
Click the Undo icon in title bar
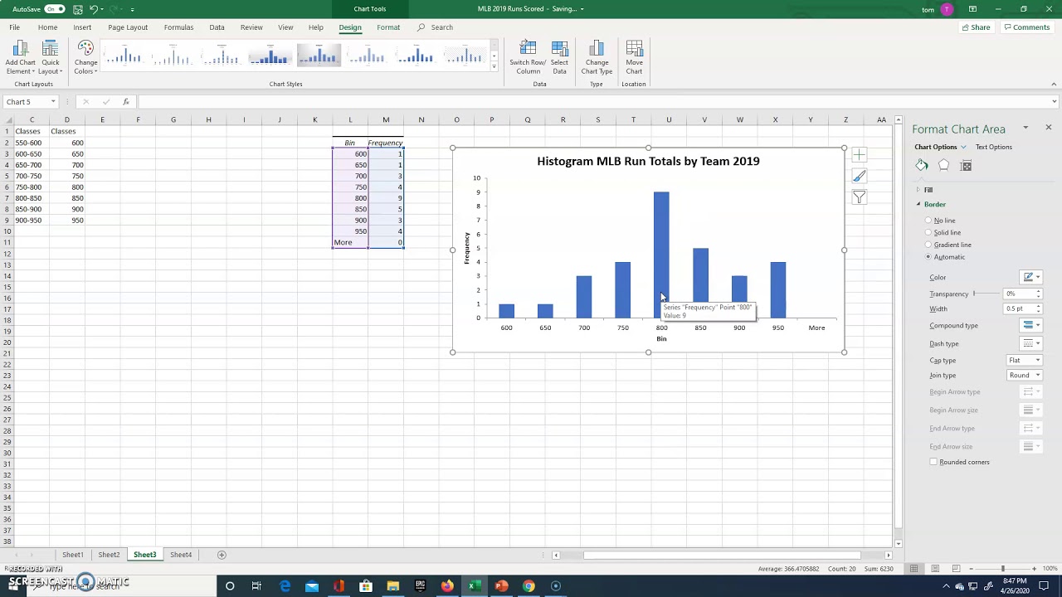tap(94, 9)
